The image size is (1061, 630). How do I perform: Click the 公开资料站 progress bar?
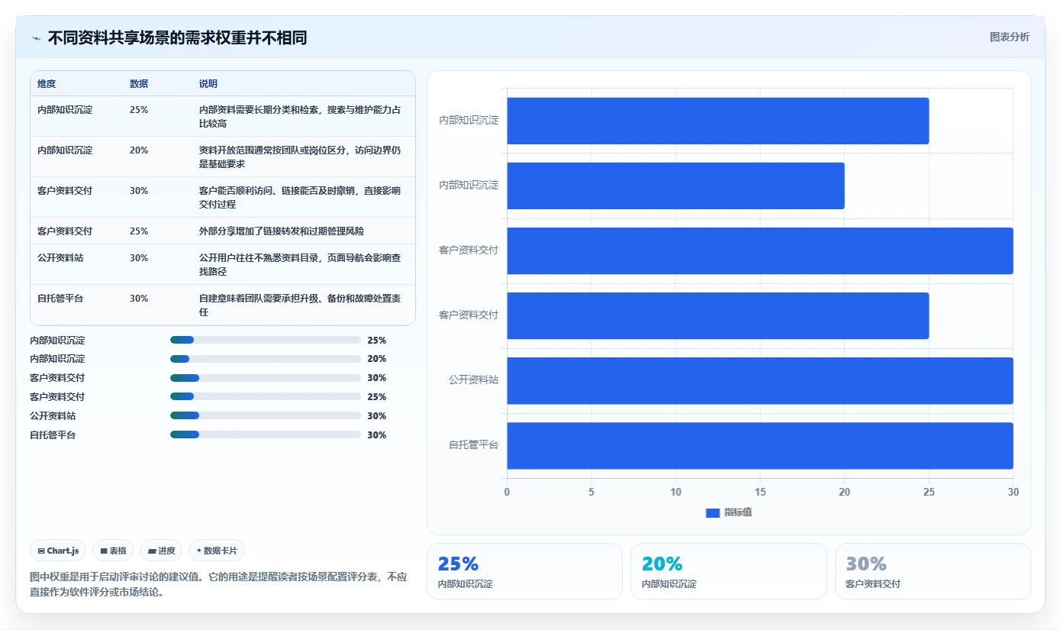(266, 416)
